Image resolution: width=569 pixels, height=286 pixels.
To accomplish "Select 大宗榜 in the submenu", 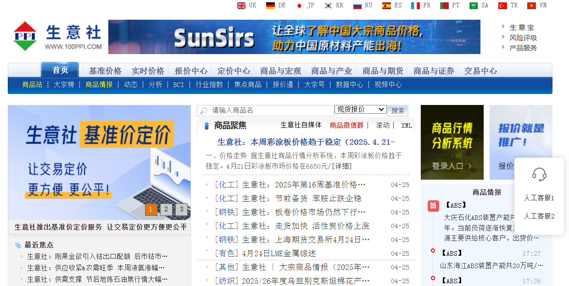I will click(64, 85).
